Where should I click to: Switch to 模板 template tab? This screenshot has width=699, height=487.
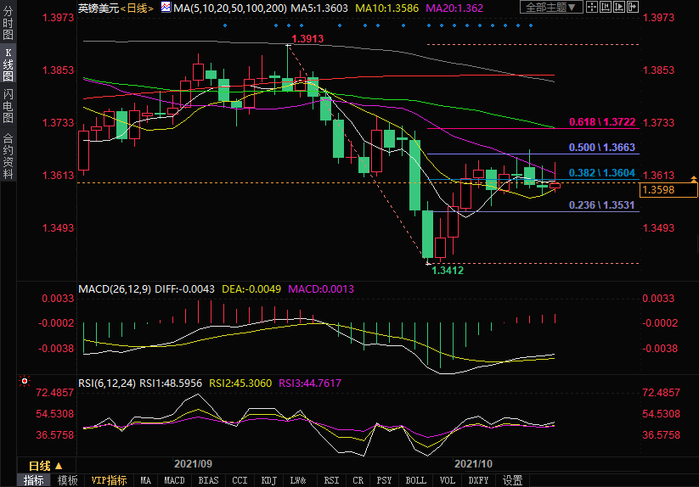point(67,480)
